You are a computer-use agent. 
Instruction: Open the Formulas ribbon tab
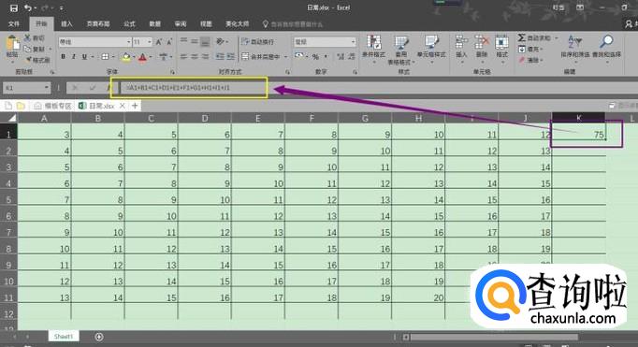click(x=129, y=24)
